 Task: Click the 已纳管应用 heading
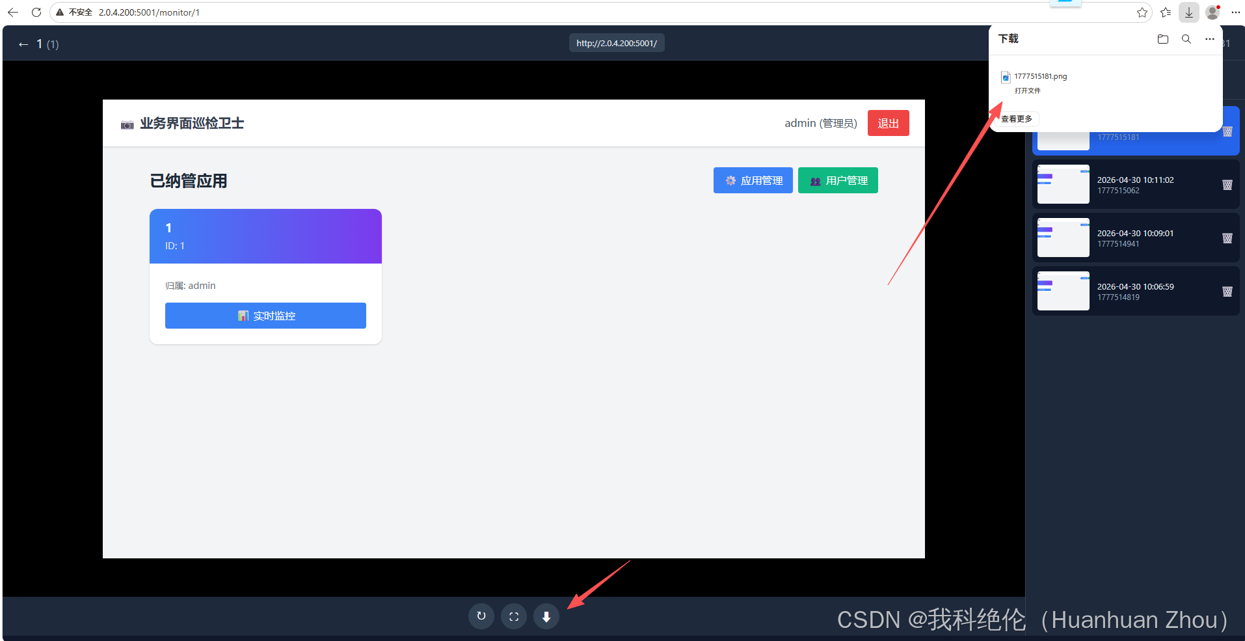(x=189, y=181)
